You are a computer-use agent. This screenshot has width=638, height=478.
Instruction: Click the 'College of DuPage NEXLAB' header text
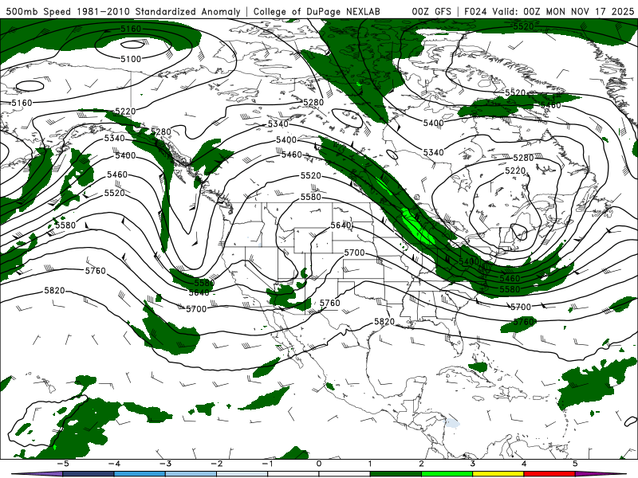[x=317, y=11]
